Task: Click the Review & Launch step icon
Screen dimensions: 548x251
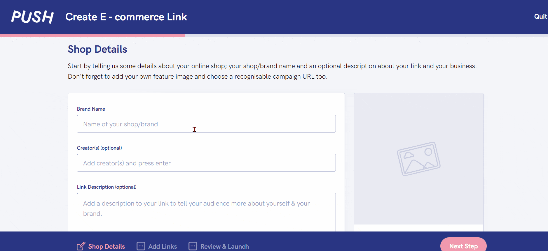Action: point(193,246)
